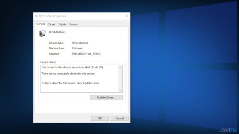Close the BCM20702A0 Properties dialog
Image resolution: width=239 pixels, height=134 pixels.
[x=127, y=16]
